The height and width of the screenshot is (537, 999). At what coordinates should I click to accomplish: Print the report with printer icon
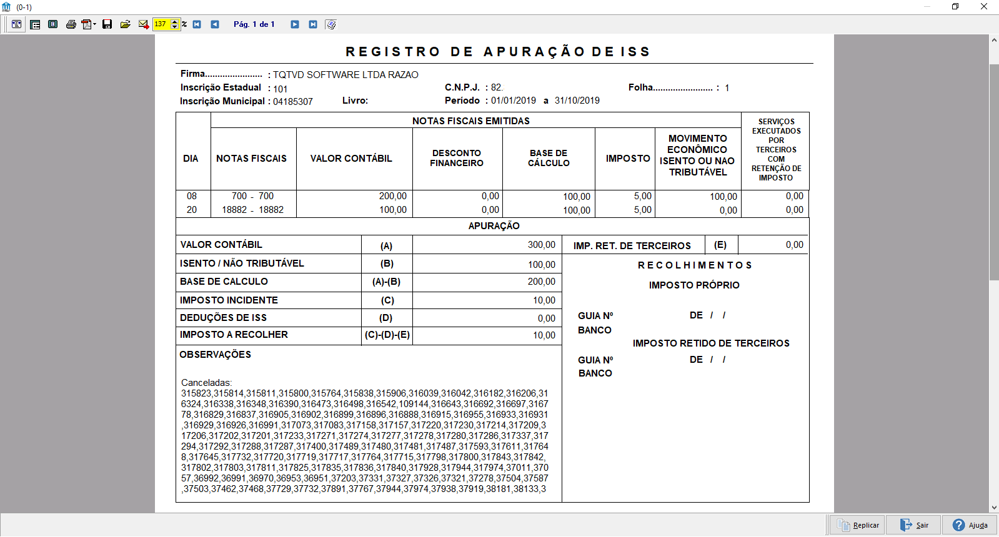point(71,24)
